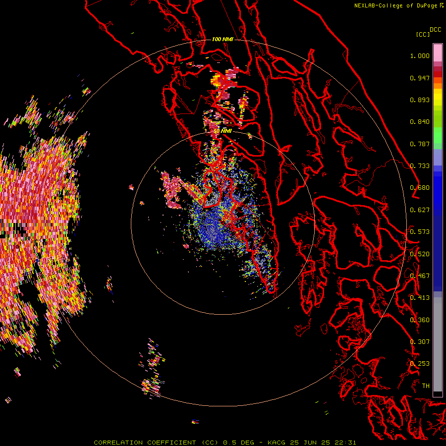Image resolution: width=446 pixels, height=446 pixels.
Task: Click the 100 NMI range ring label
Action: (223, 39)
